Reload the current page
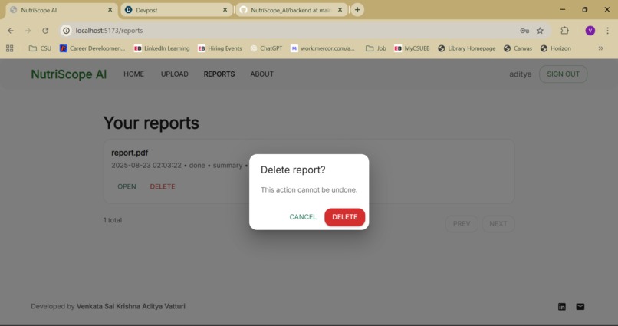 coord(45,31)
